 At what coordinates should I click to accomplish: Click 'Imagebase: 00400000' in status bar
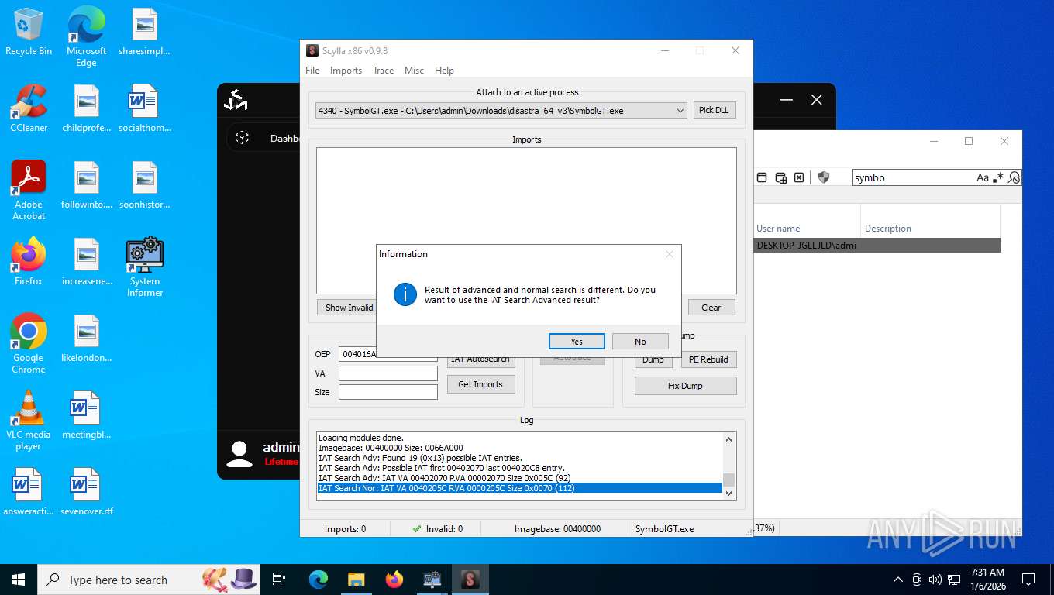pyautogui.click(x=557, y=529)
